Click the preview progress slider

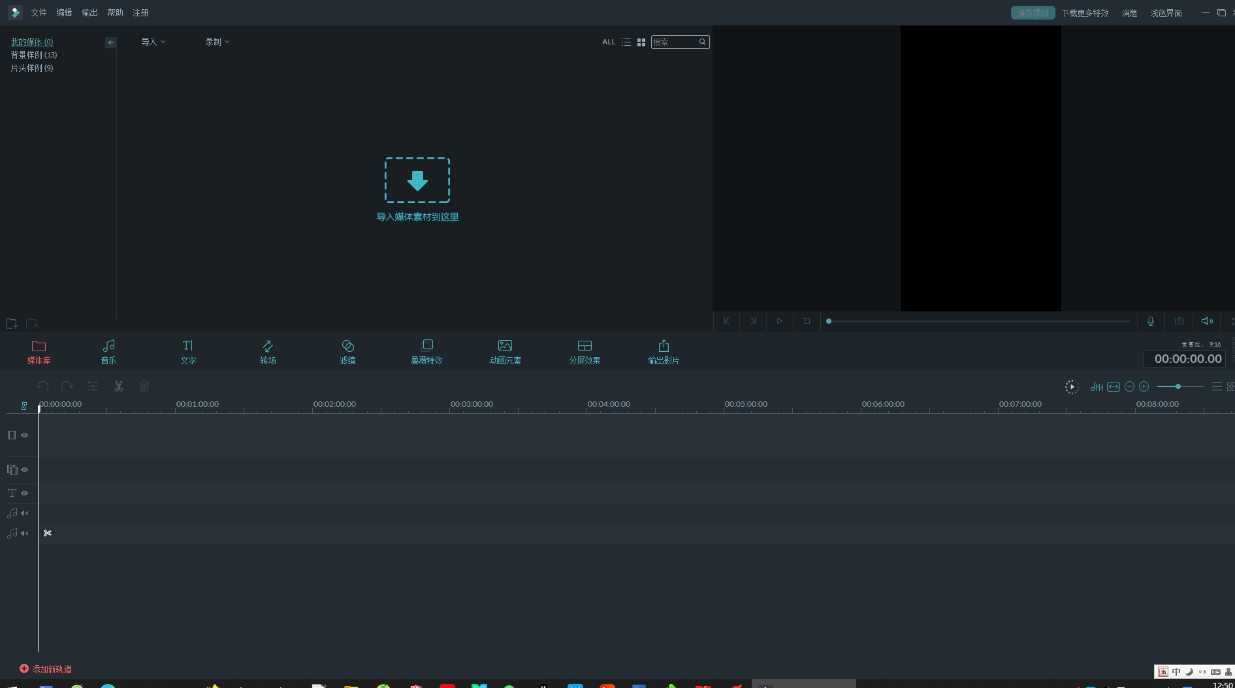click(x=978, y=321)
